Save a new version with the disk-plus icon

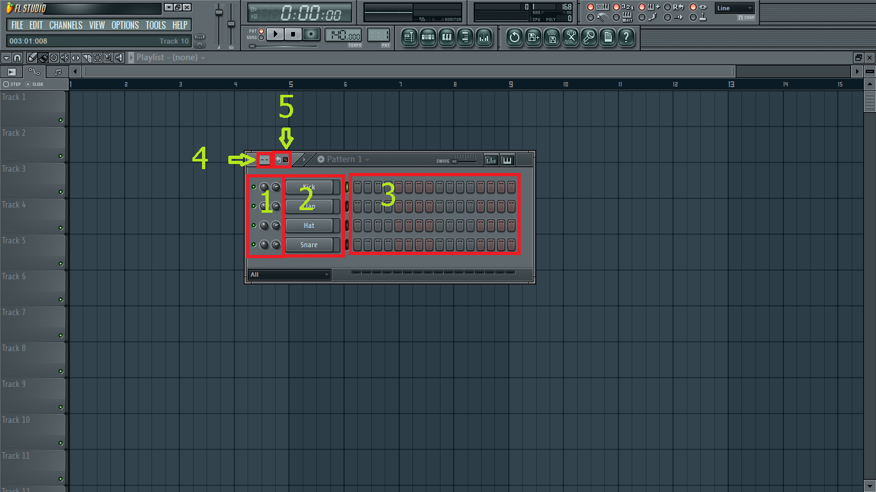point(533,38)
